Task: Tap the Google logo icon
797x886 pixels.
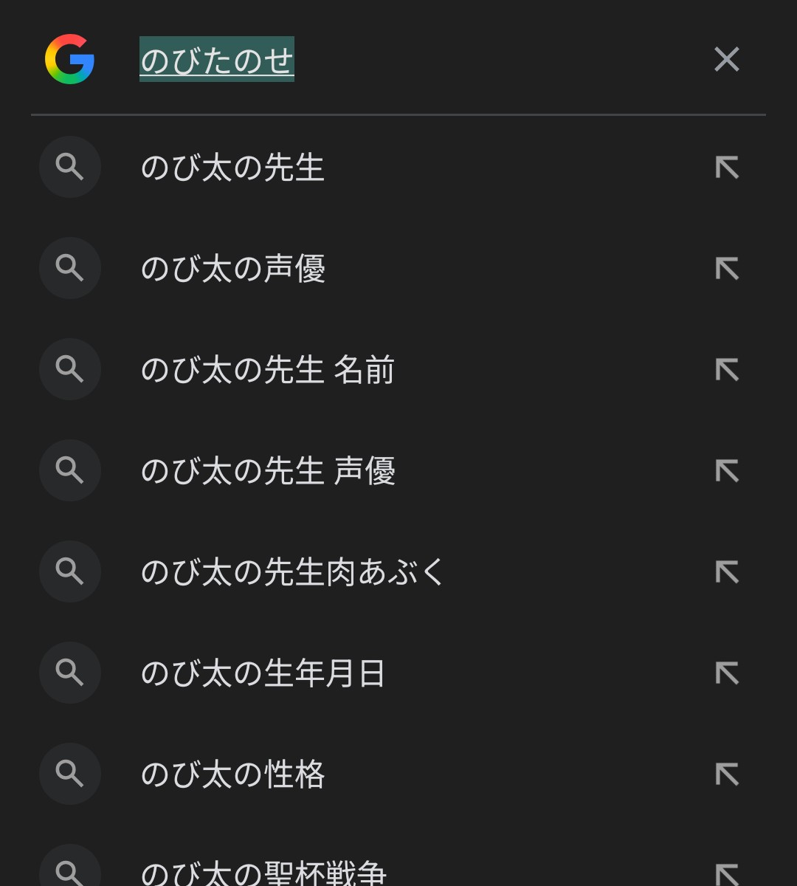Action: pyautogui.click(x=69, y=59)
